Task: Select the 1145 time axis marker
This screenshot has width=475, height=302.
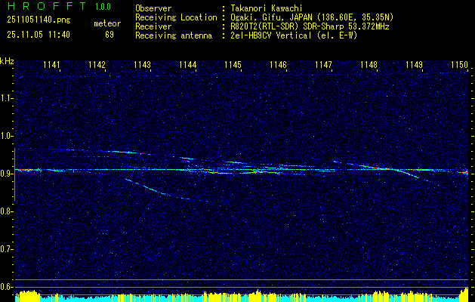Action: [x=233, y=65]
